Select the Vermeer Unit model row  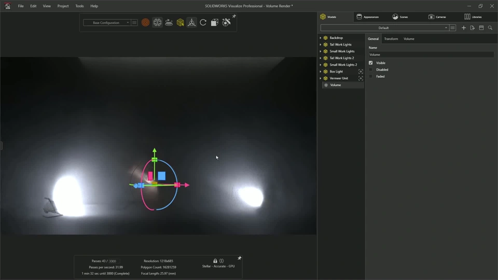point(339,78)
